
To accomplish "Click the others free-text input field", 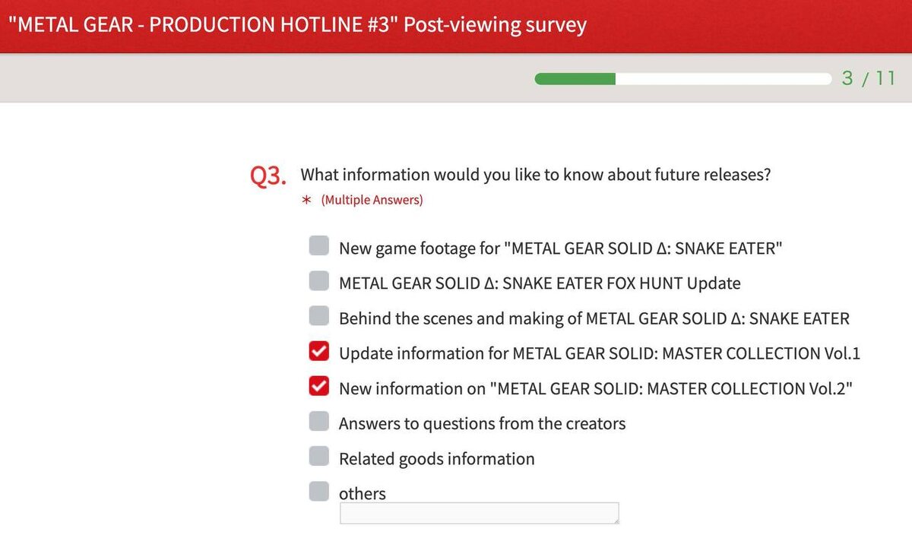I will pyautogui.click(x=479, y=513).
